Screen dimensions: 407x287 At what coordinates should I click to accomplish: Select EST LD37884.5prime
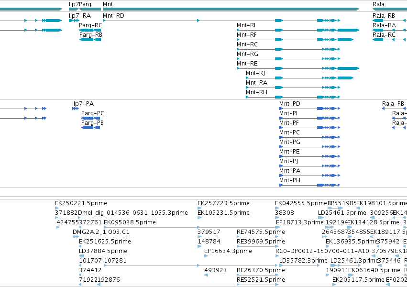click(x=103, y=251)
